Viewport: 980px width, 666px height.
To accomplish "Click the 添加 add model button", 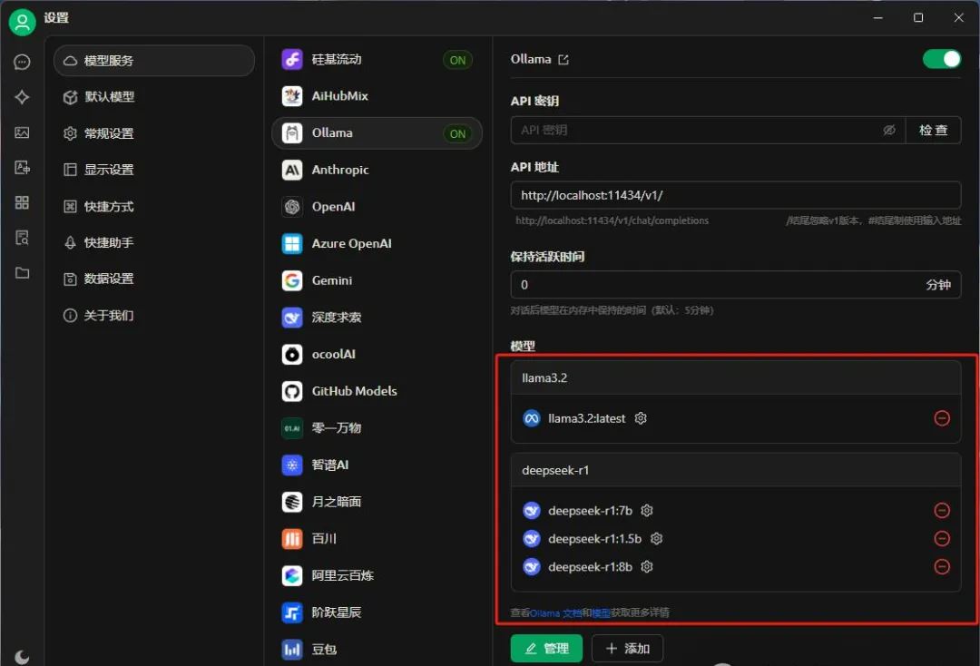I will pyautogui.click(x=628, y=649).
